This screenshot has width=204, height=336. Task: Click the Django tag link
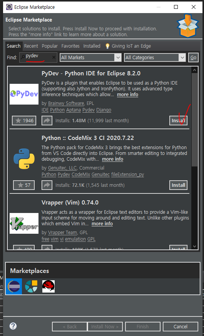tap(104, 110)
